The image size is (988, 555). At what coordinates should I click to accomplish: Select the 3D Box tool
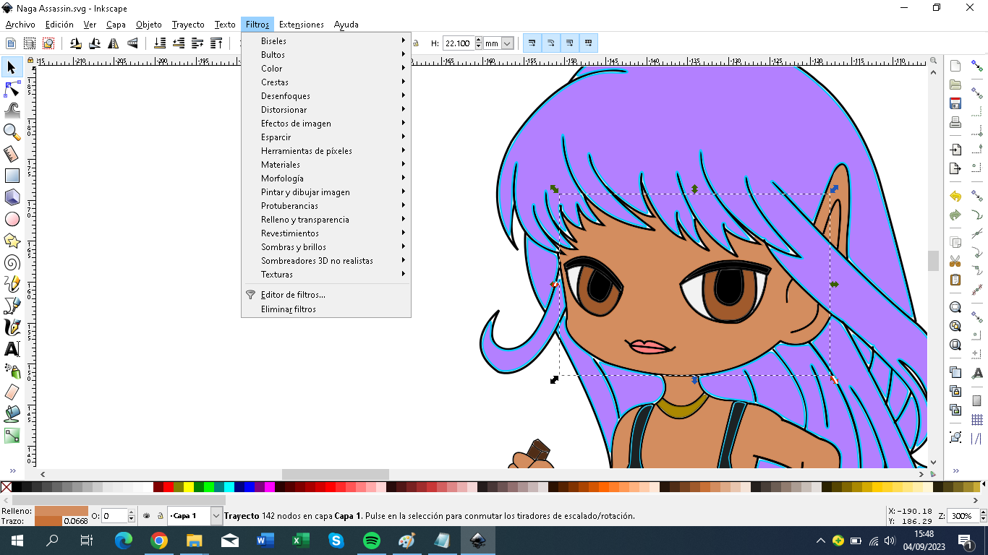(x=12, y=197)
